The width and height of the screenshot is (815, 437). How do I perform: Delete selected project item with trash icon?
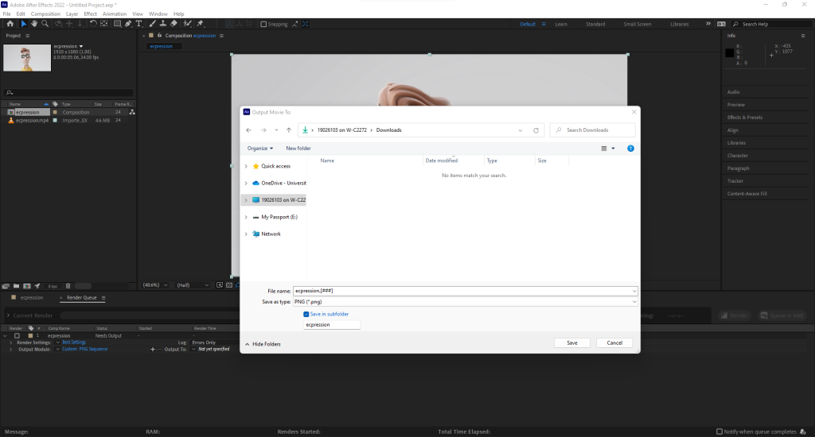[68, 286]
